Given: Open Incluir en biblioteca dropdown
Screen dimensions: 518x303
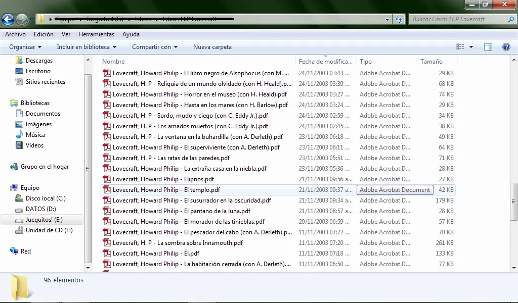Looking at the screenshot, I should [87, 47].
